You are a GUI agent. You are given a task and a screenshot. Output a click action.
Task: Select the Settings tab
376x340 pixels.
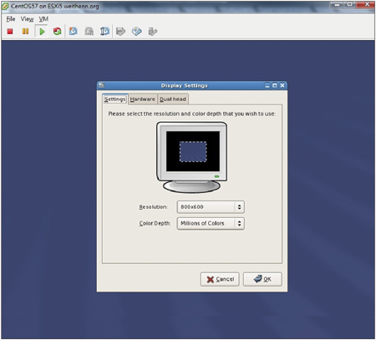[114, 99]
